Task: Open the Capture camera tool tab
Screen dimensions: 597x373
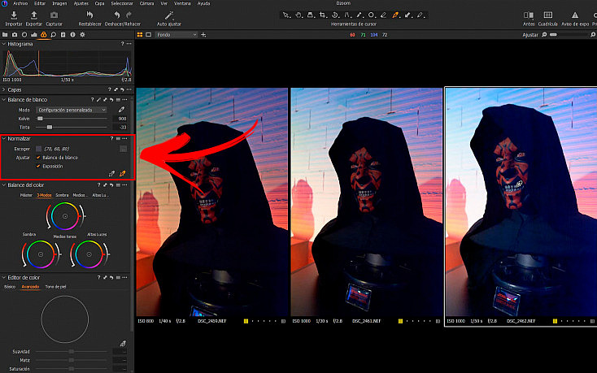Action: click(15, 35)
